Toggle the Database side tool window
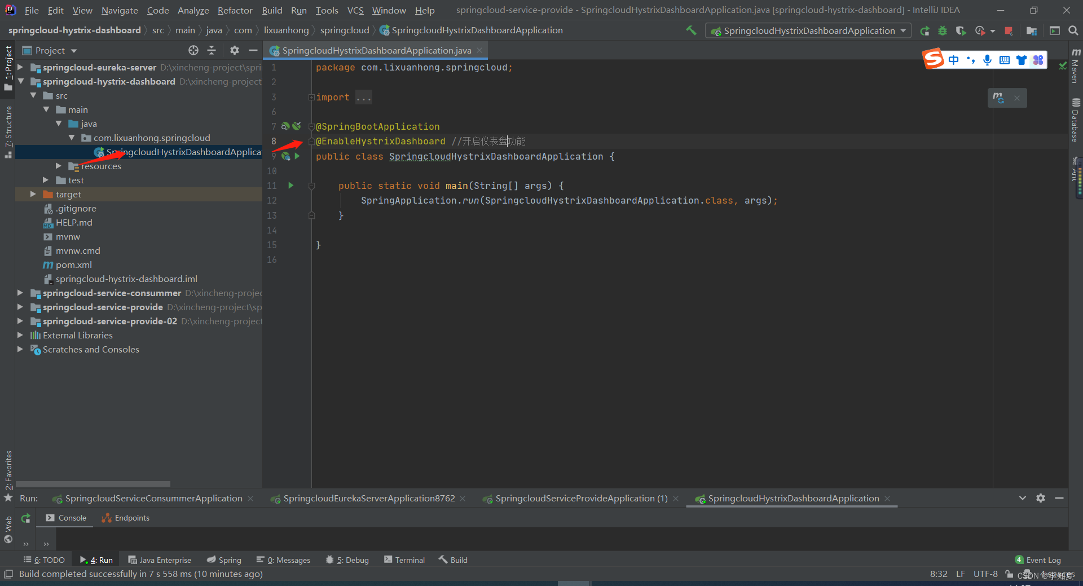Viewport: 1083px width, 586px height. 1075,121
